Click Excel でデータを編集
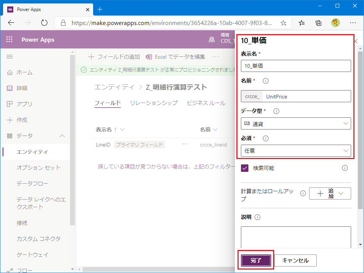Image resolution: width=364 pixels, height=273 pixels. tap(175, 57)
